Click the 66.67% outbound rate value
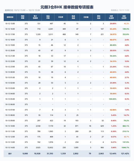This screenshot has width=134, height=161. [113, 40]
